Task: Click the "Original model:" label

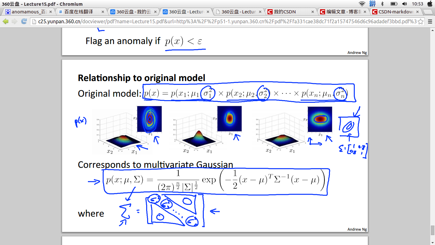Action: tap(110, 93)
